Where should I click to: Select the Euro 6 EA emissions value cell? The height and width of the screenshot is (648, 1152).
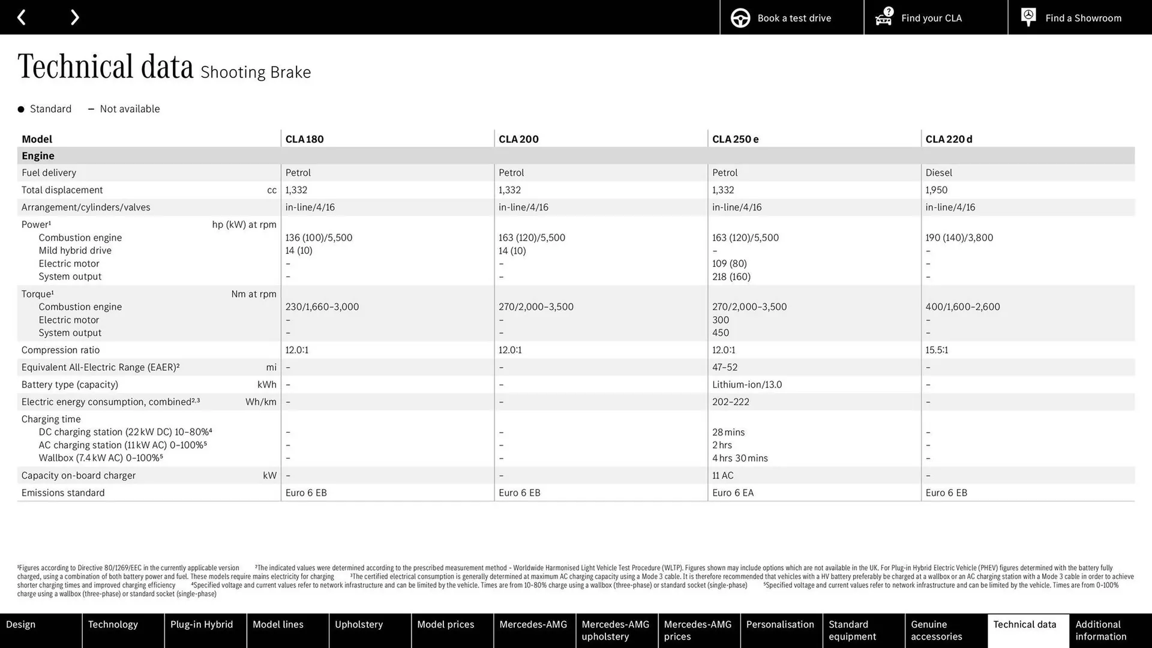point(733,493)
